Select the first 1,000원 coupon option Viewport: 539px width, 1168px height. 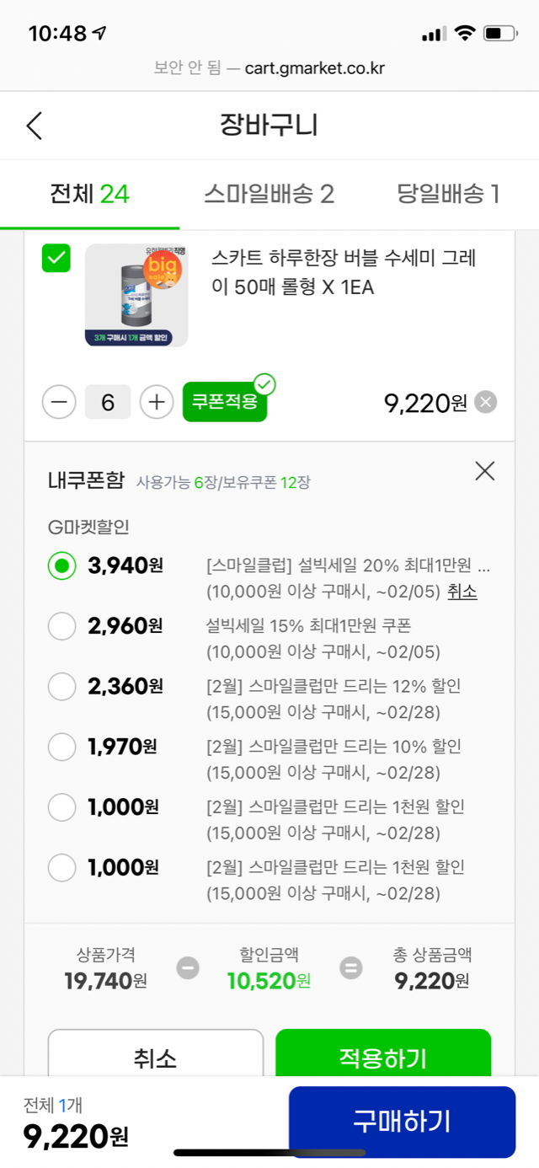click(x=62, y=807)
